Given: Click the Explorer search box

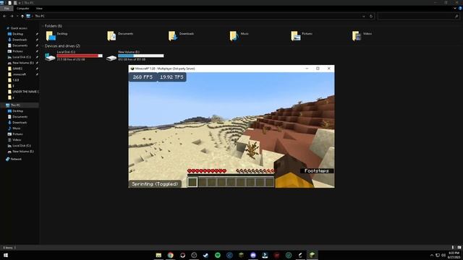Looking at the screenshot, I should 418,16.
